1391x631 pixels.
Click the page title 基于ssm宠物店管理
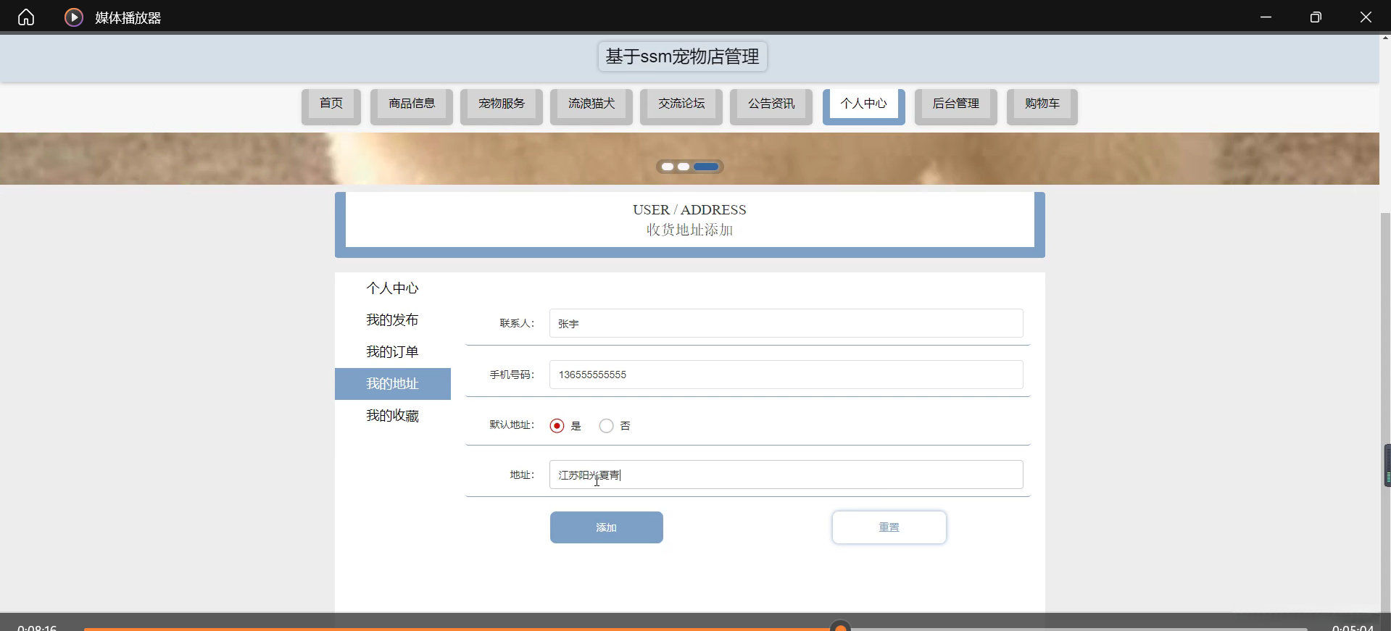(x=682, y=57)
